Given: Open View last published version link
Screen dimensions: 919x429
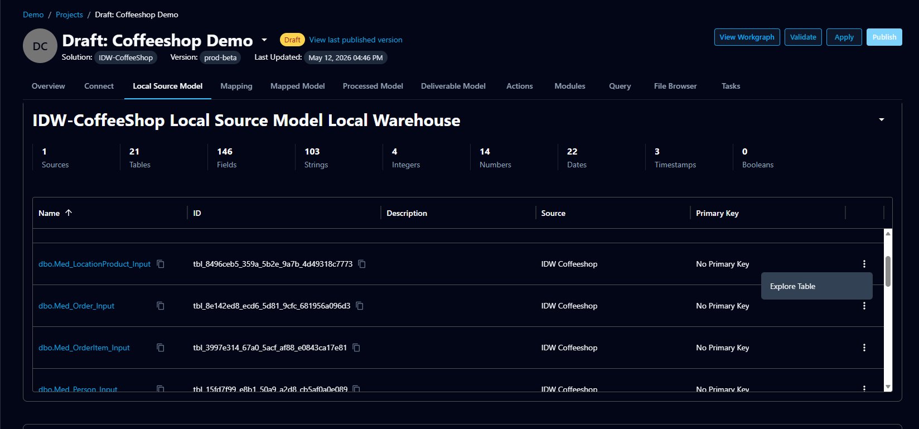Looking at the screenshot, I should click(x=356, y=40).
